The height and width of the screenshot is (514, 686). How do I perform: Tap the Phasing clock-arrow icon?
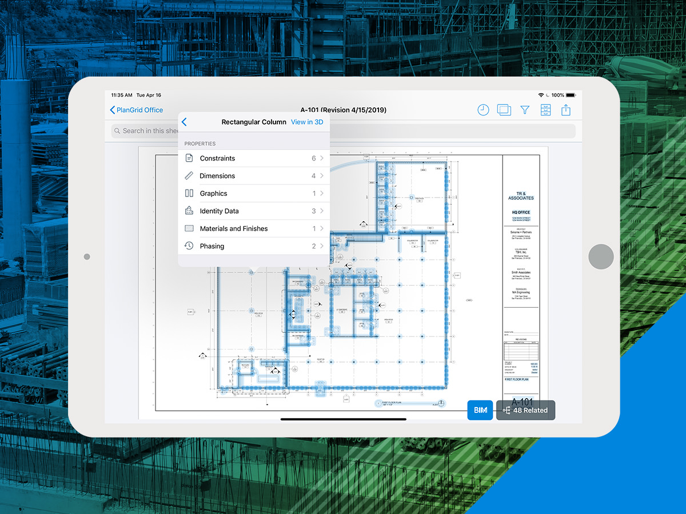coord(189,246)
